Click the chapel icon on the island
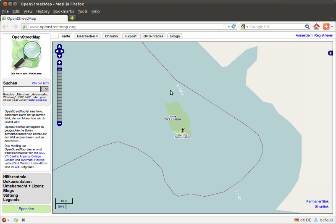The width and height of the screenshot is (336, 224). 183,130
